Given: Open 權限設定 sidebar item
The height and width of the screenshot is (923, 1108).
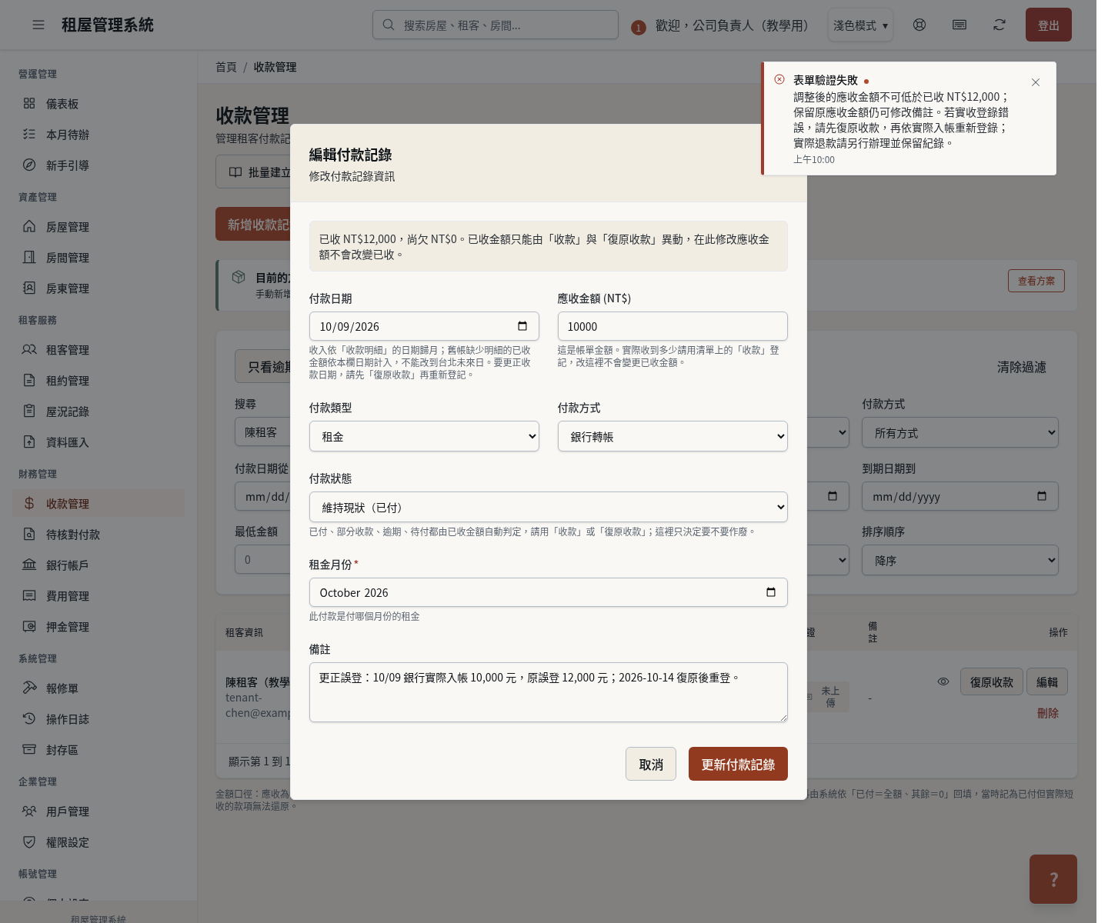Looking at the screenshot, I should point(98,842).
